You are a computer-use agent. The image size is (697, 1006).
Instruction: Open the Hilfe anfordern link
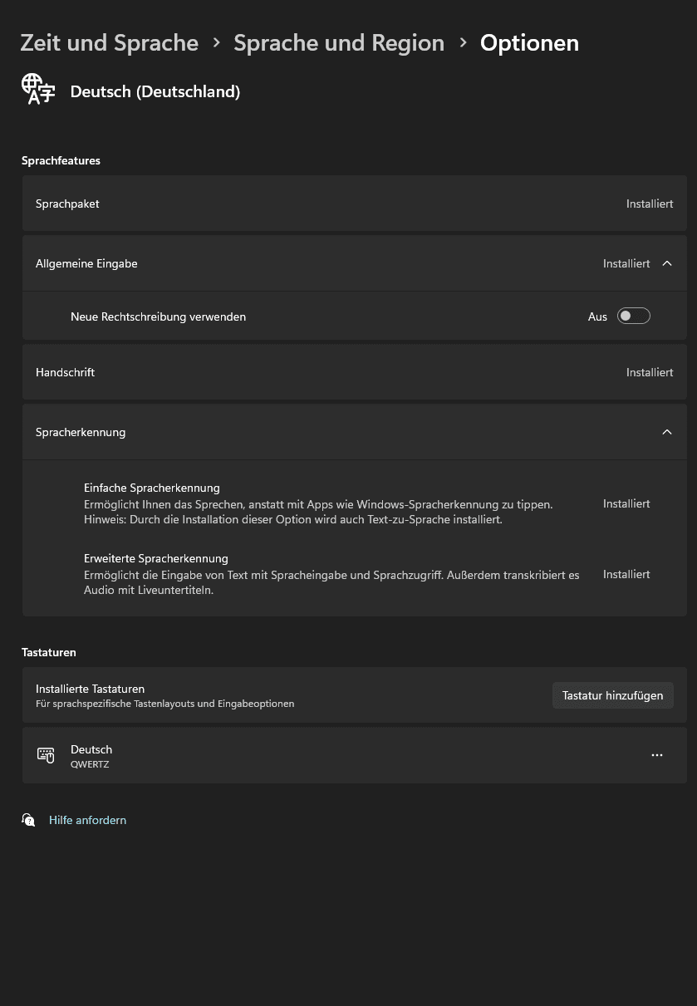[87, 820]
